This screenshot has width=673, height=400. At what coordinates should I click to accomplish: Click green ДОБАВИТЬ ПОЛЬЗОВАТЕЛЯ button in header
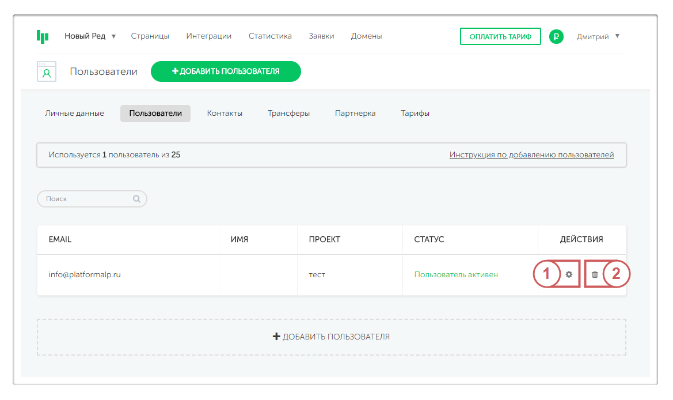(226, 71)
